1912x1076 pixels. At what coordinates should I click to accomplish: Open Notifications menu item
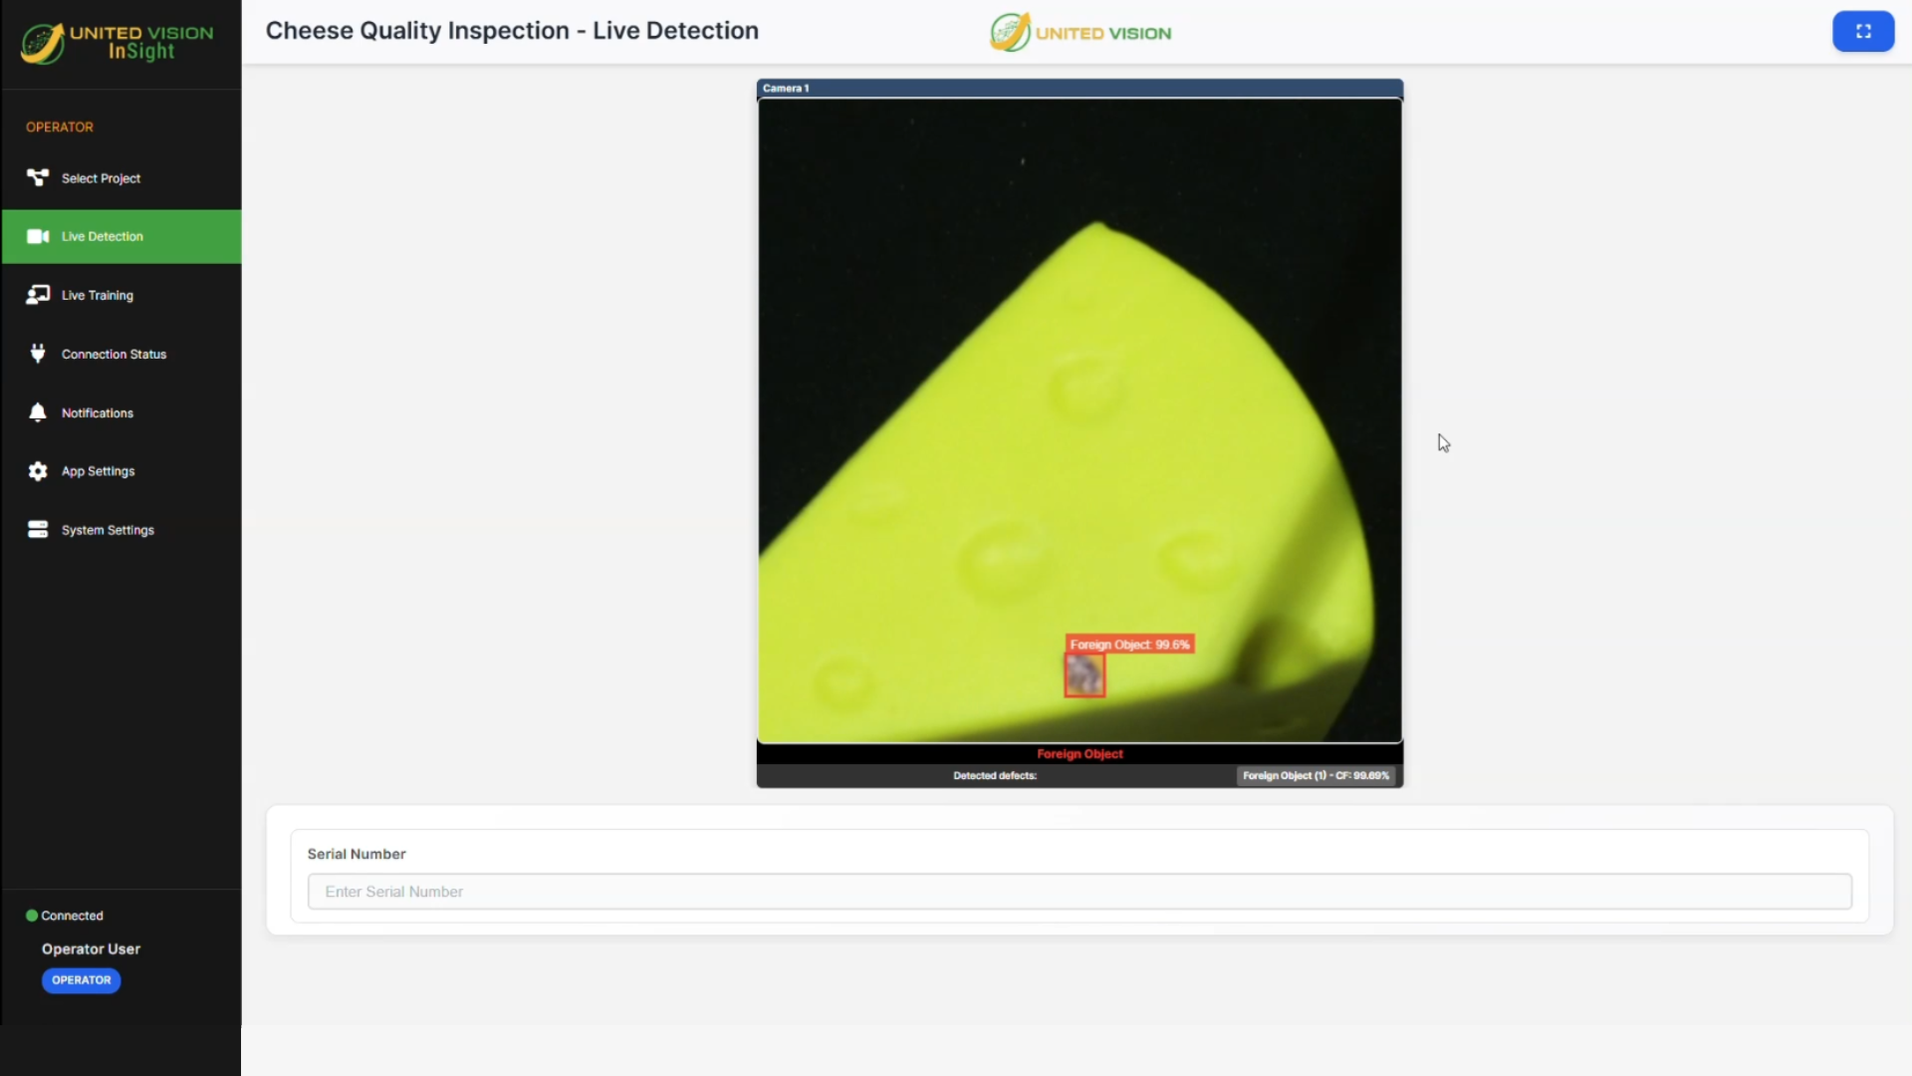[121, 412]
